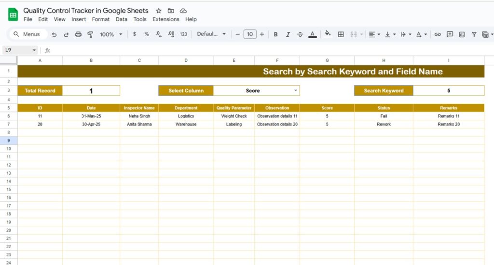Open the borders tool
This screenshot has height=265, width=494.
(x=341, y=34)
